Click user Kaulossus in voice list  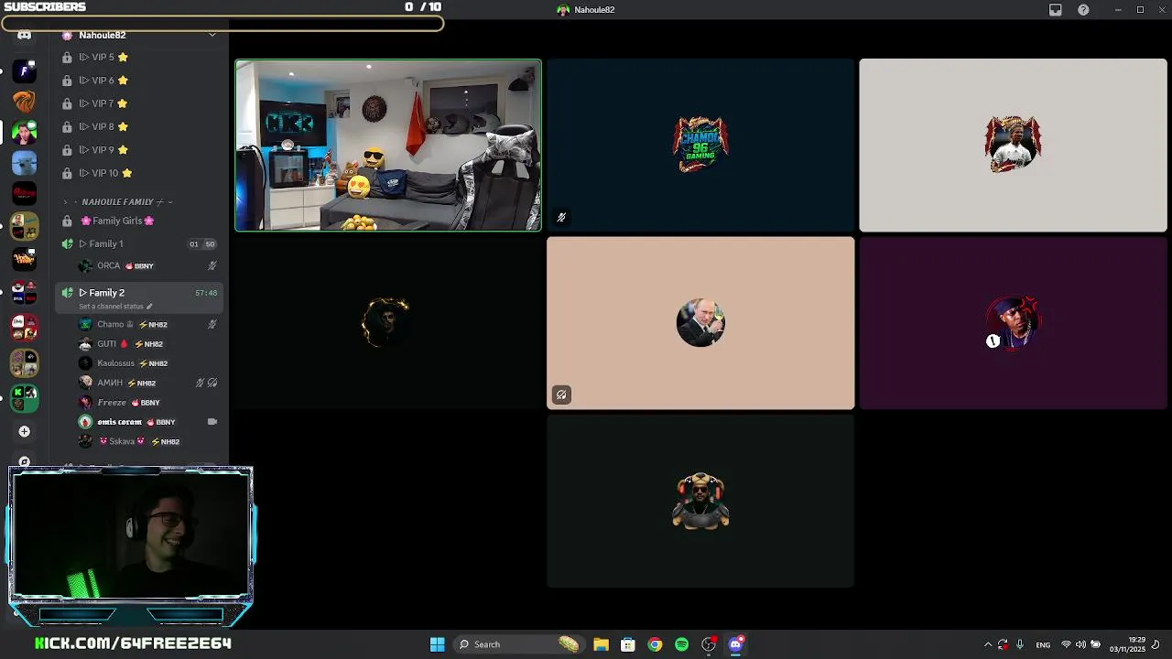(137, 363)
